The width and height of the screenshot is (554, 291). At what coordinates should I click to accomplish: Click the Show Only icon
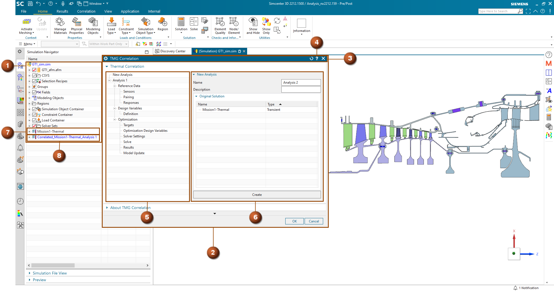click(266, 22)
